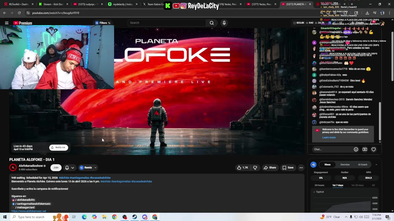Dislike the video with thumbs down
Image resolution: width=394 pixels, height=221 pixels.
click(255, 168)
